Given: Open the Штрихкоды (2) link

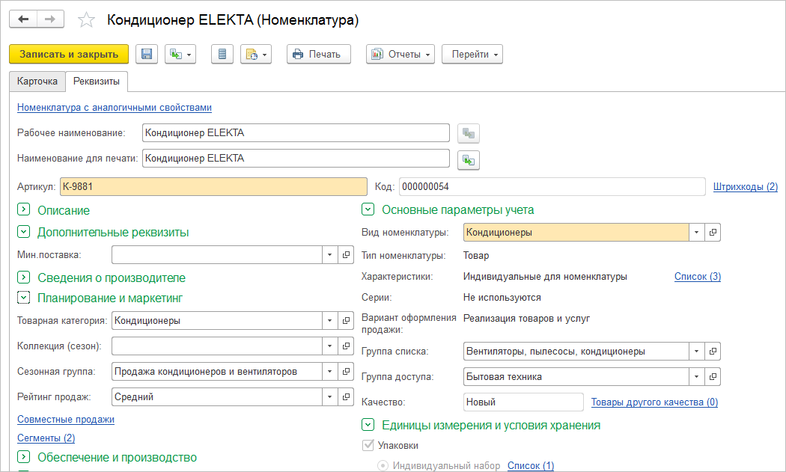Looking at the screenshot, I should pos(745,186).
